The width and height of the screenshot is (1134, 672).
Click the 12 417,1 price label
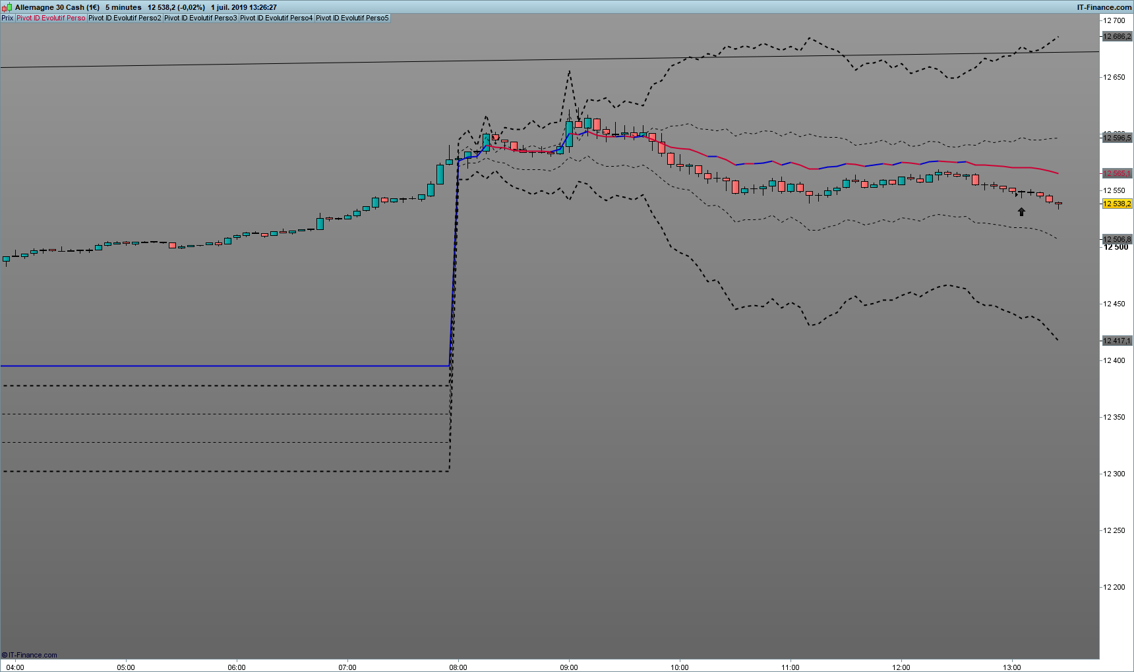point(1117,341)
